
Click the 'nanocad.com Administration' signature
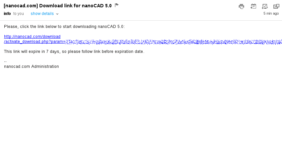click(31, 67)
